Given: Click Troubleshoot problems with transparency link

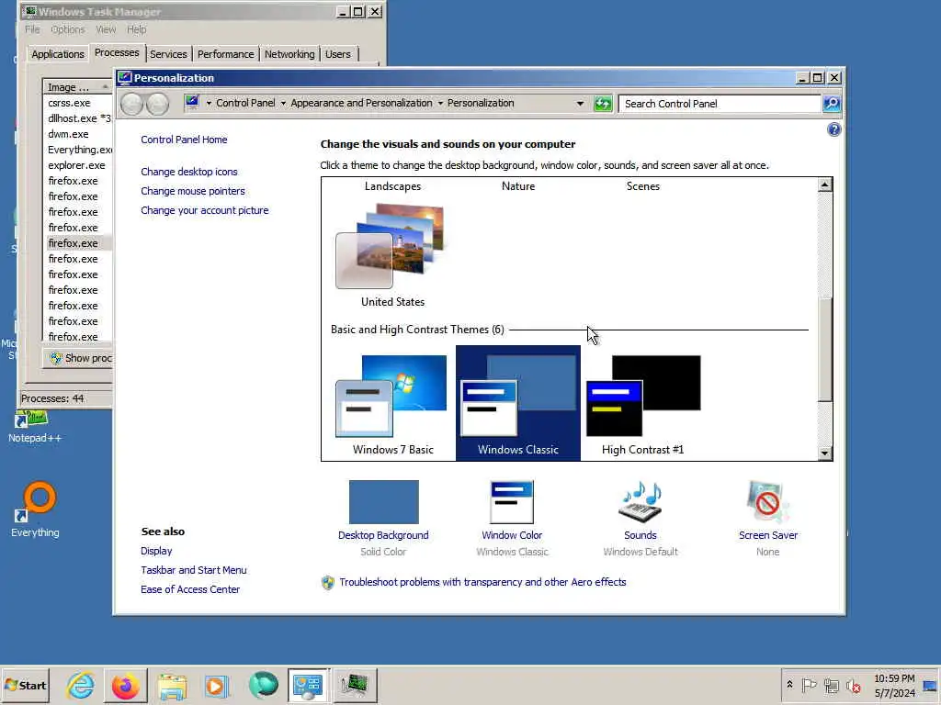Looking at the screenshot, I should (482, 582).
